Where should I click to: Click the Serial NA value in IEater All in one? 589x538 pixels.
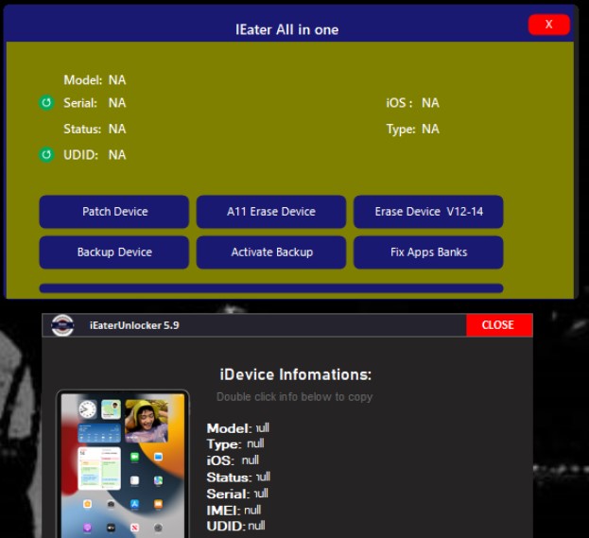[117, 102]
